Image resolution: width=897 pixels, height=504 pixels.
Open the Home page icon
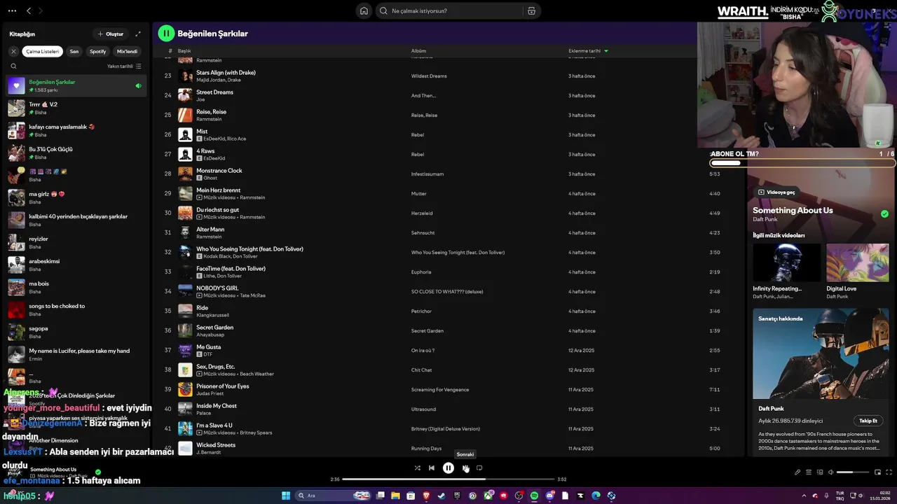(364, 10)
